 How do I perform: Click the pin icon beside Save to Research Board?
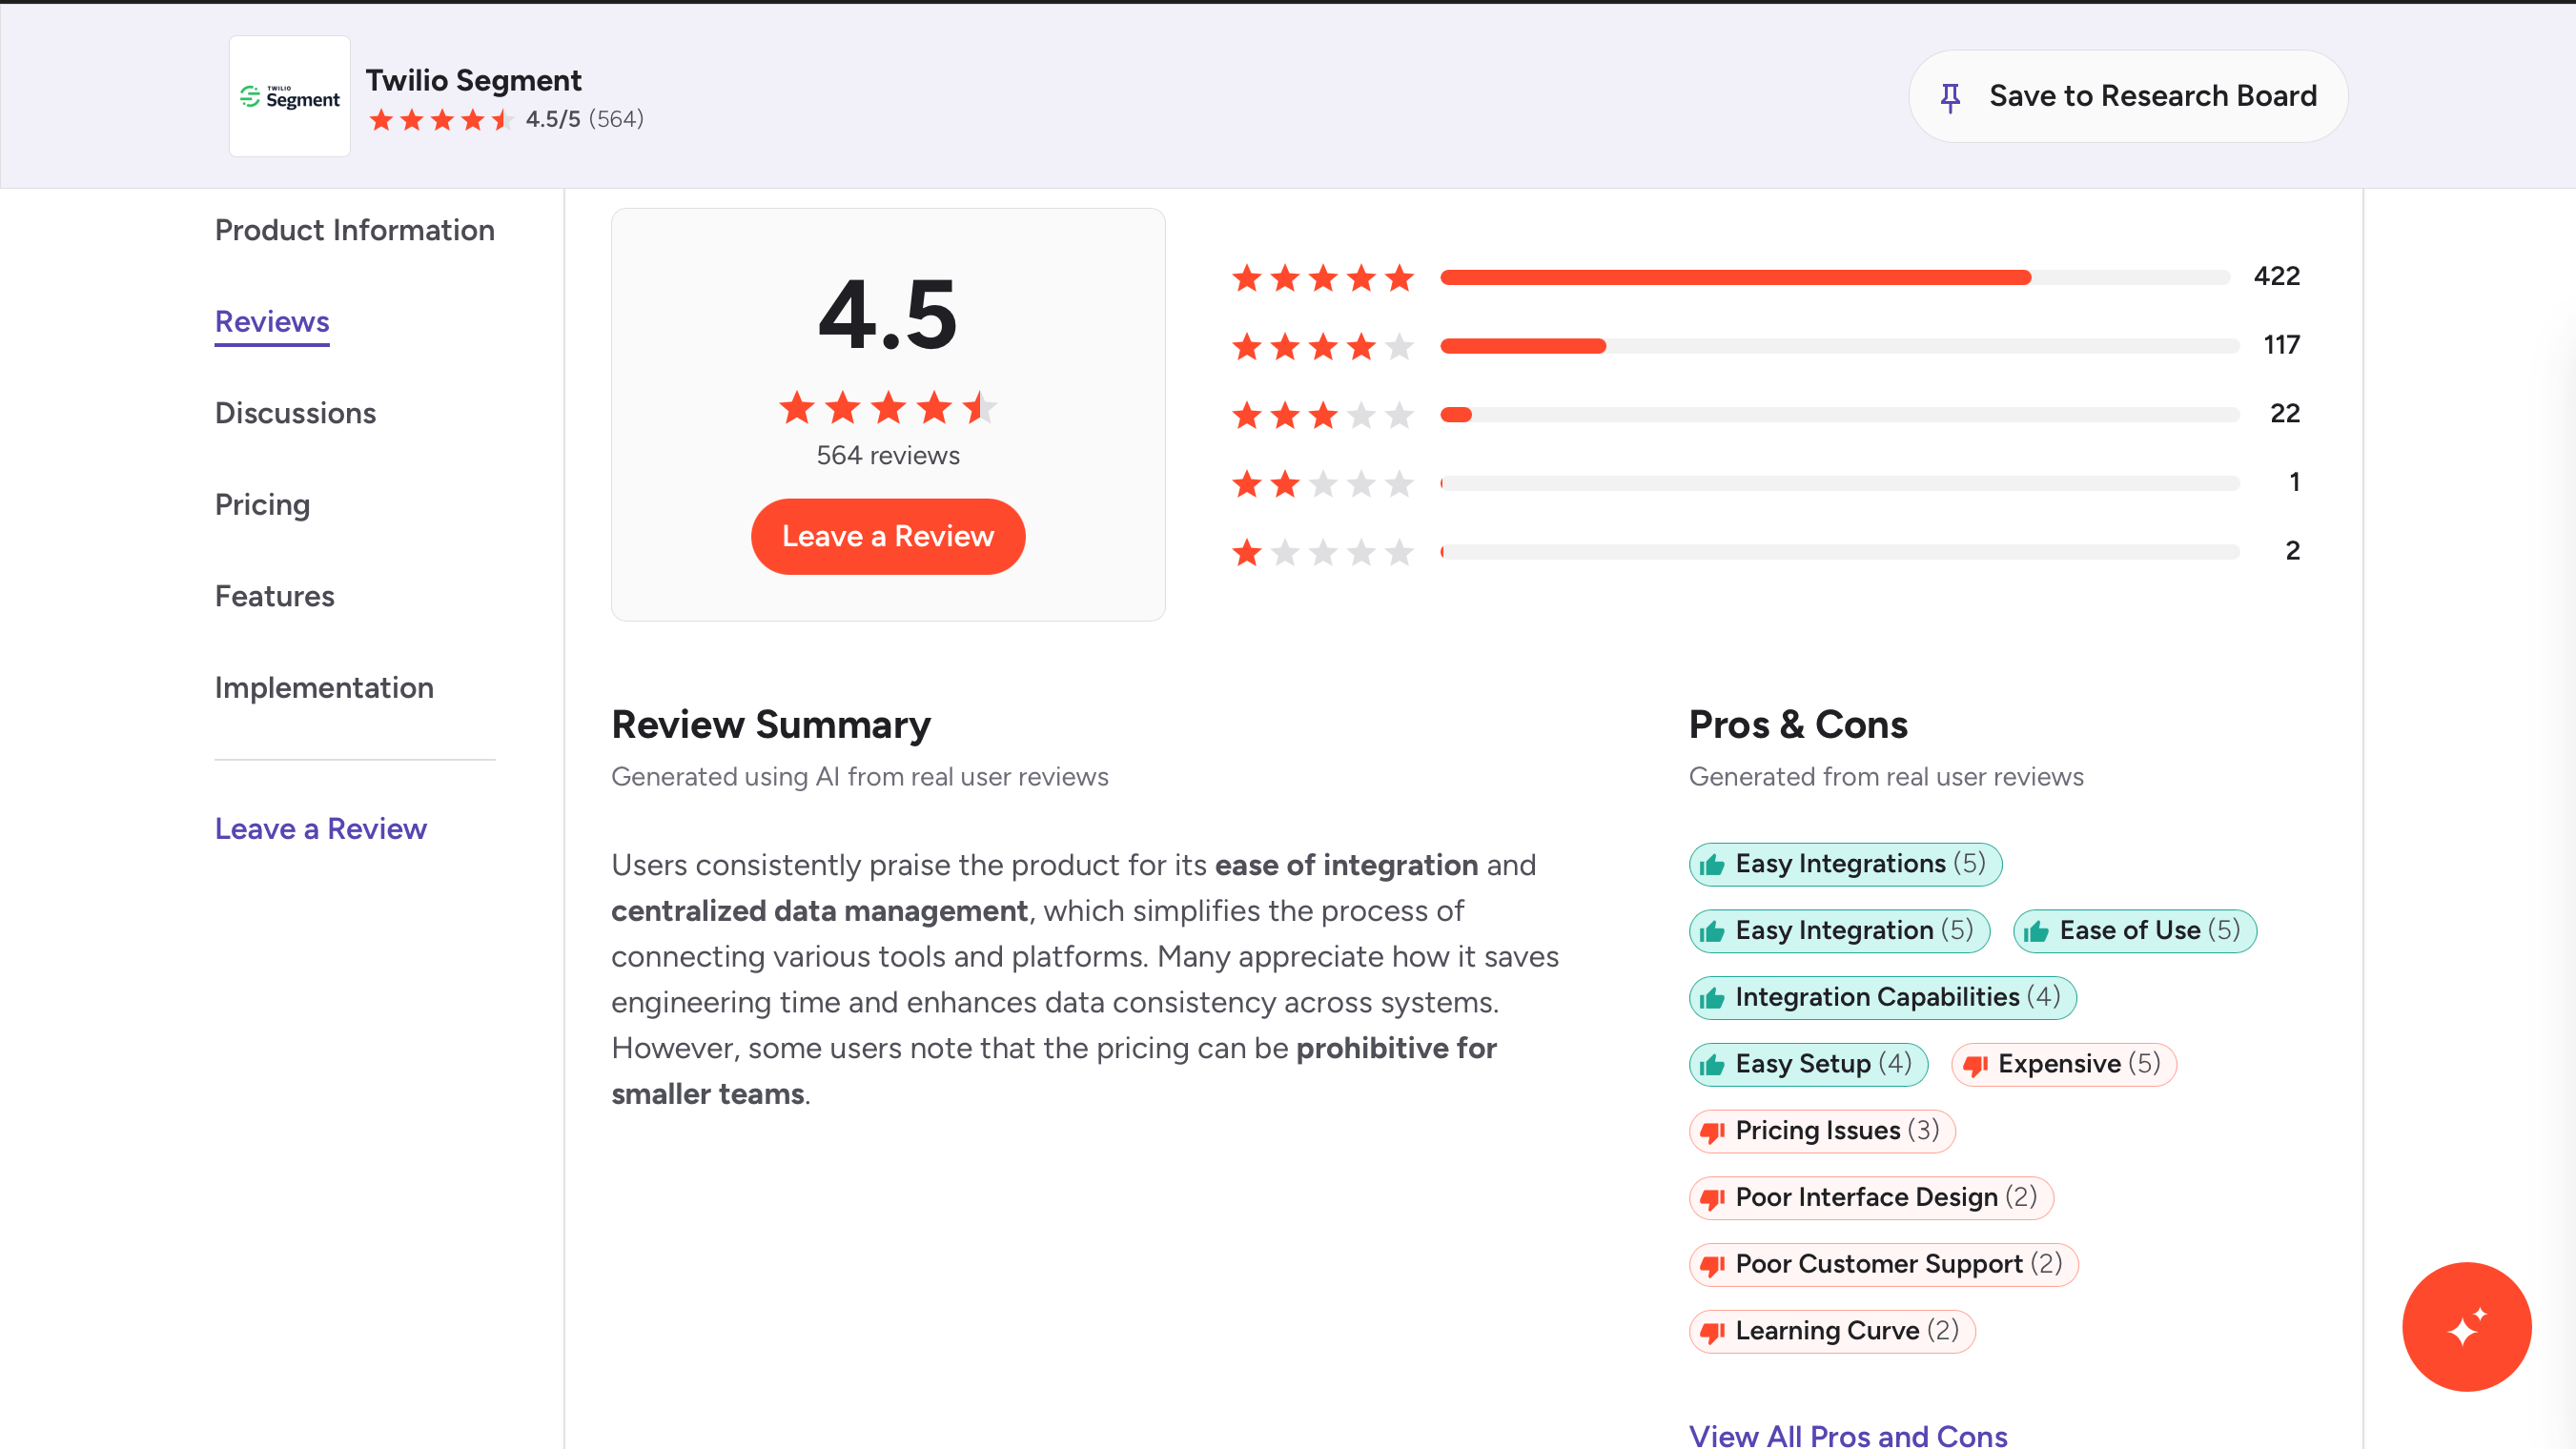click(x=1950, y=97)
